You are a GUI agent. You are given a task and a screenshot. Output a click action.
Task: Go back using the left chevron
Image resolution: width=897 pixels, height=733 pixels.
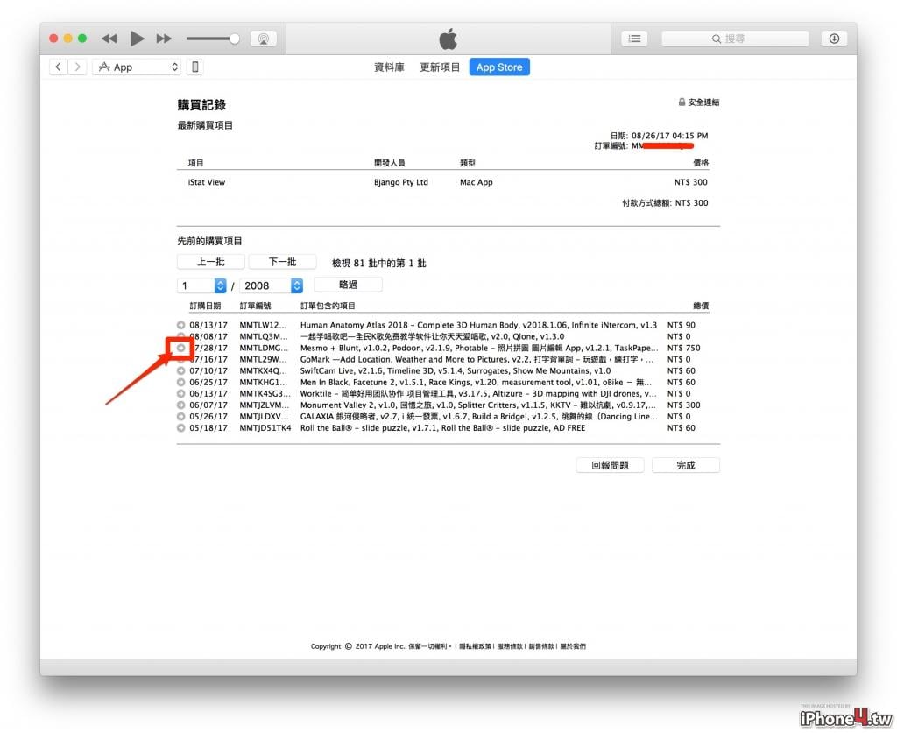click(x=59, y=67)
